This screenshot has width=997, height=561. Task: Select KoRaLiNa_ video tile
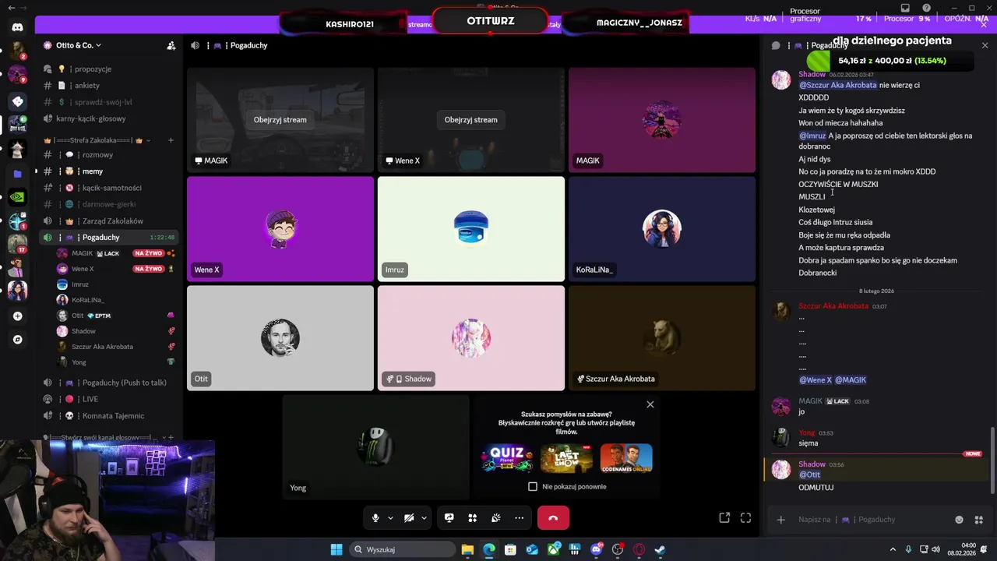tap(662, 229)
